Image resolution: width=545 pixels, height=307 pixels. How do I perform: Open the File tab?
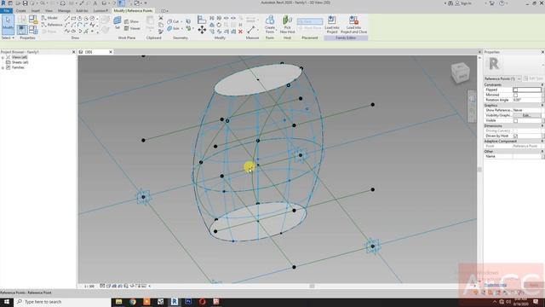tap(6, 11)
